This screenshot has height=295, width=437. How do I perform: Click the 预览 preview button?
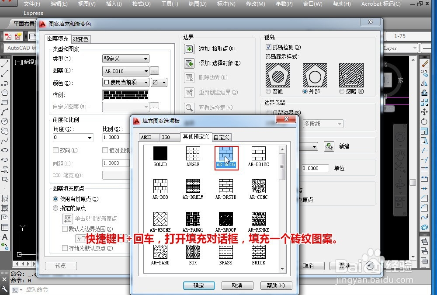tap(60, 265)
